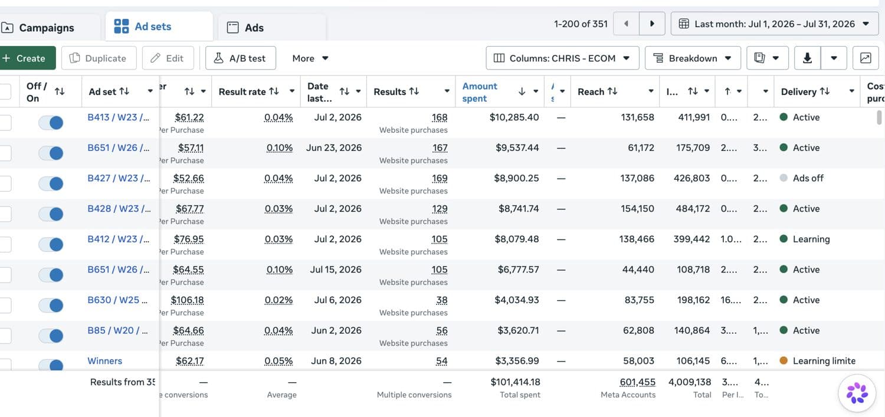Open export options dropdown arrow
This screenshot has height=417, width=885.
(834, 58)
